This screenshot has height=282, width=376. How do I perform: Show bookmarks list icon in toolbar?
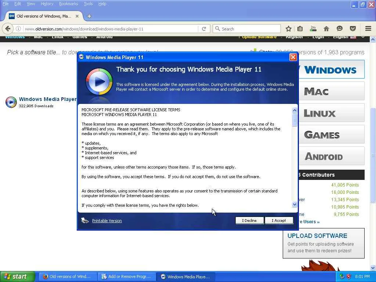coord(300,29)
